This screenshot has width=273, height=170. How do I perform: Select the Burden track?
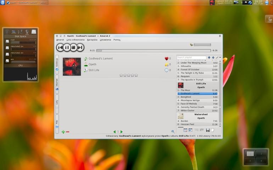[197, 121]
